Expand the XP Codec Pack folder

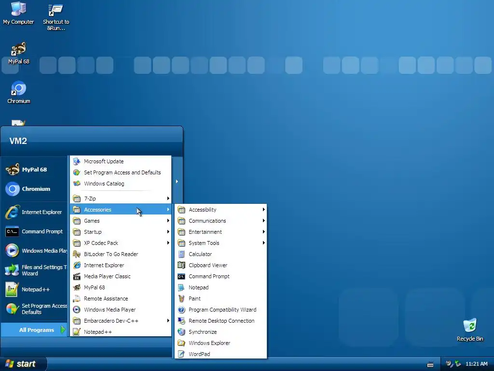coord(121,243)
